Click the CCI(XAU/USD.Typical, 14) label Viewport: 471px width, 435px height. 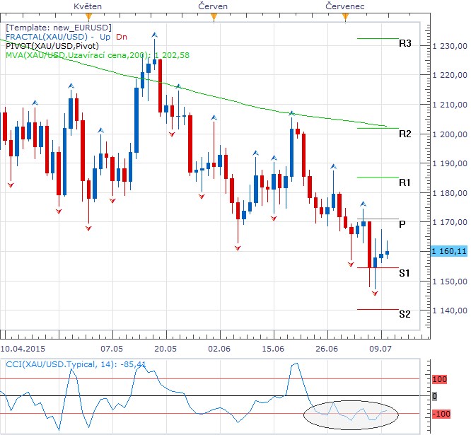coord(76,364)
